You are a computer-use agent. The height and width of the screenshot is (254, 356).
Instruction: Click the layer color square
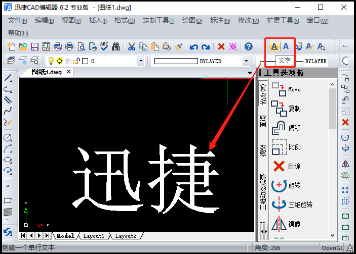85,61
